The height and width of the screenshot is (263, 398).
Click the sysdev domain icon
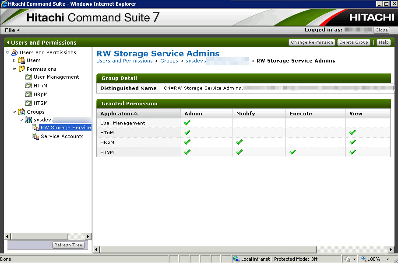point(28,120)
